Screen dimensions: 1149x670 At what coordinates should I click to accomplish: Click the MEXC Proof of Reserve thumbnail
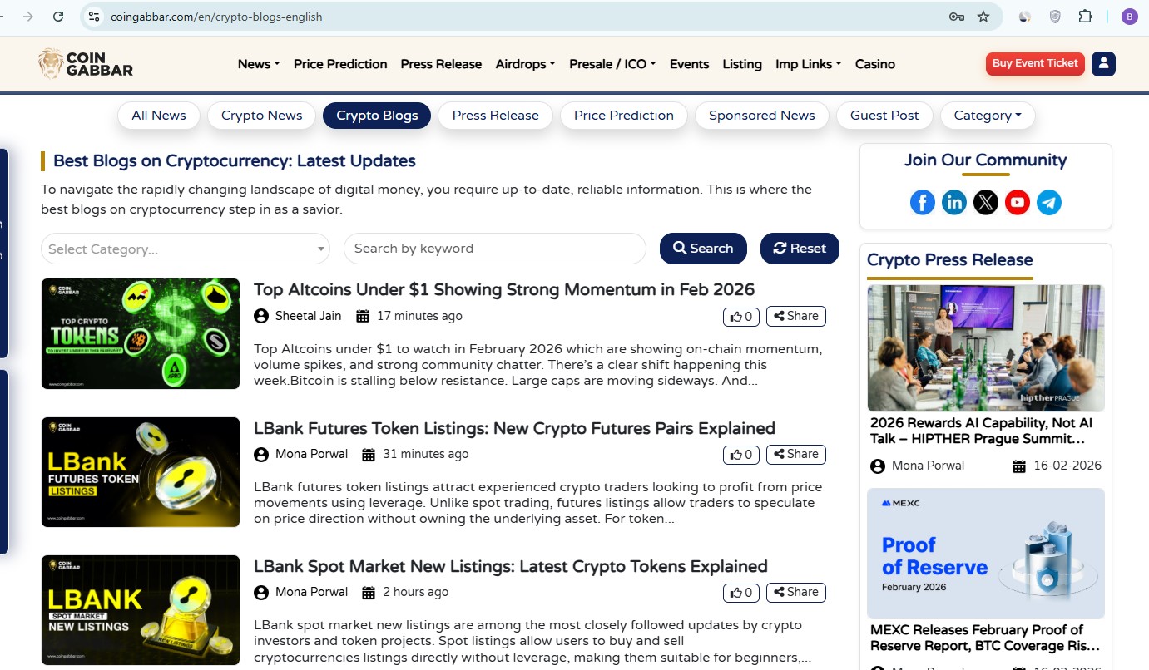(986, 553)
